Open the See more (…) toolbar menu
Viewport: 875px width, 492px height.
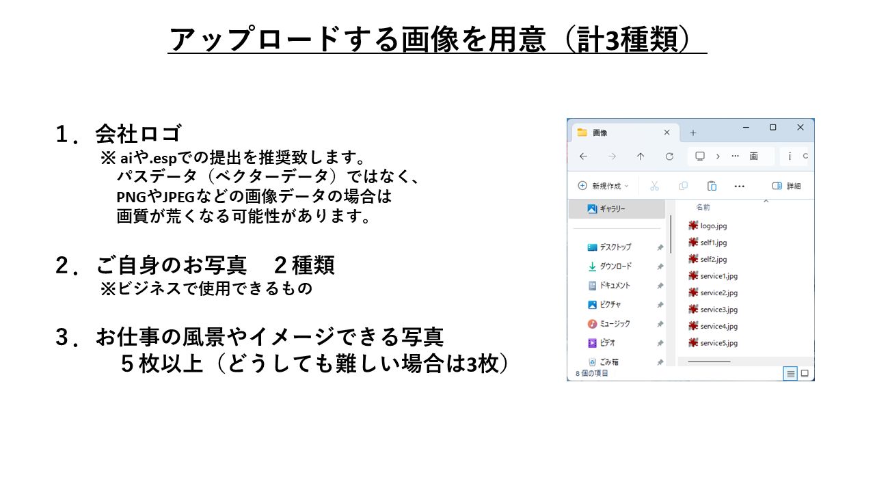tap(739, 186)
